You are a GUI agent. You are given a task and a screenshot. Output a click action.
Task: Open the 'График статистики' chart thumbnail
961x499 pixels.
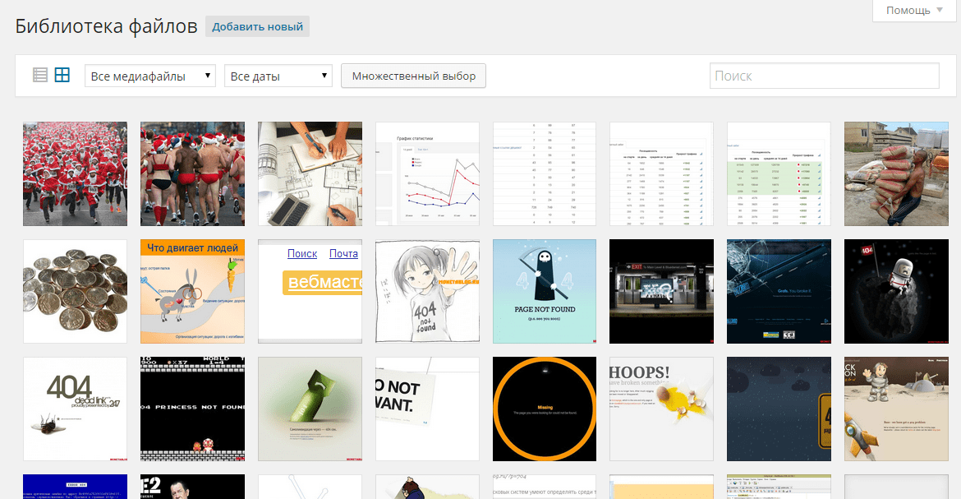tap(427, 173)
